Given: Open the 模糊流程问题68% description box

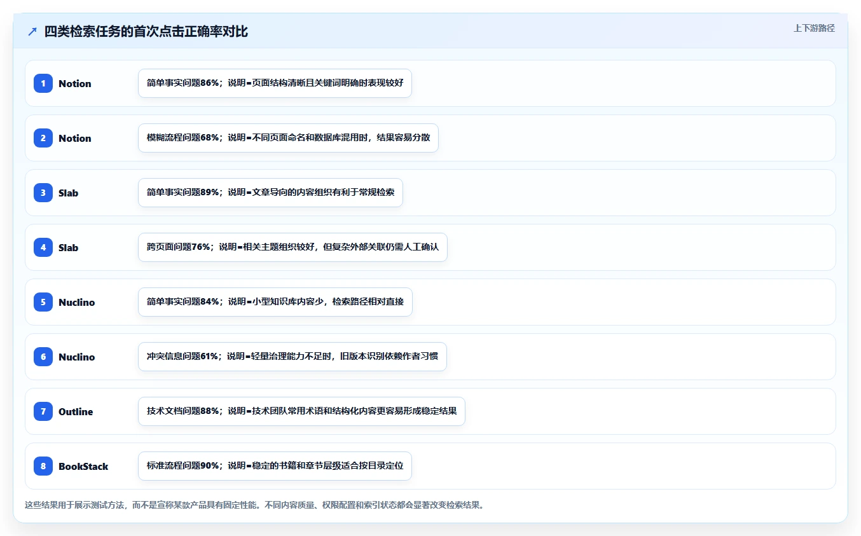Looking at the screenshot, I should [288, 138].
